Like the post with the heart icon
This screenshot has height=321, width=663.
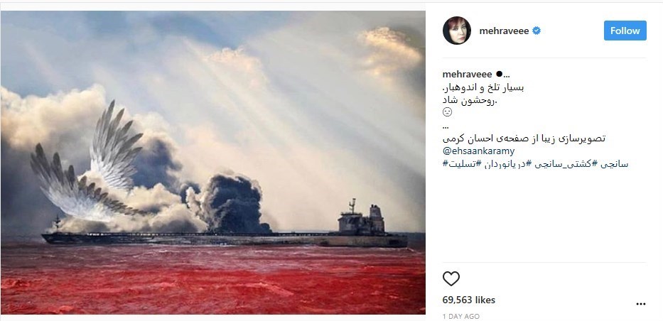click(x=451, y=279)
